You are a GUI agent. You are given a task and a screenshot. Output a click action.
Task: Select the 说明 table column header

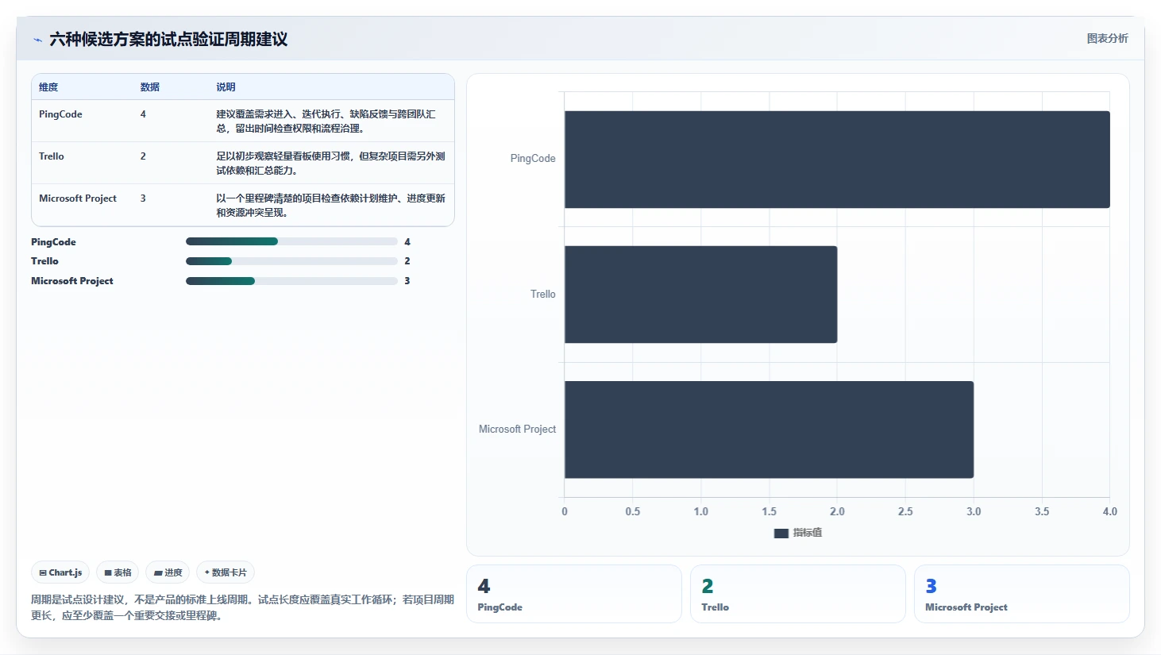226,87
